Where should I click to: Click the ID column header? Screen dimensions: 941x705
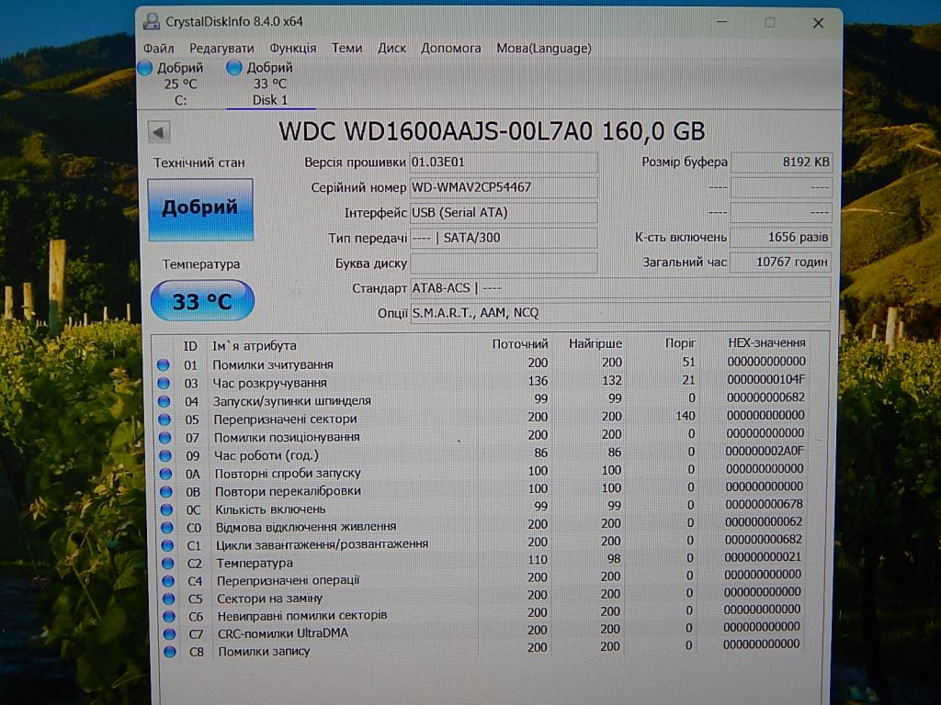[x=190, y=346]
